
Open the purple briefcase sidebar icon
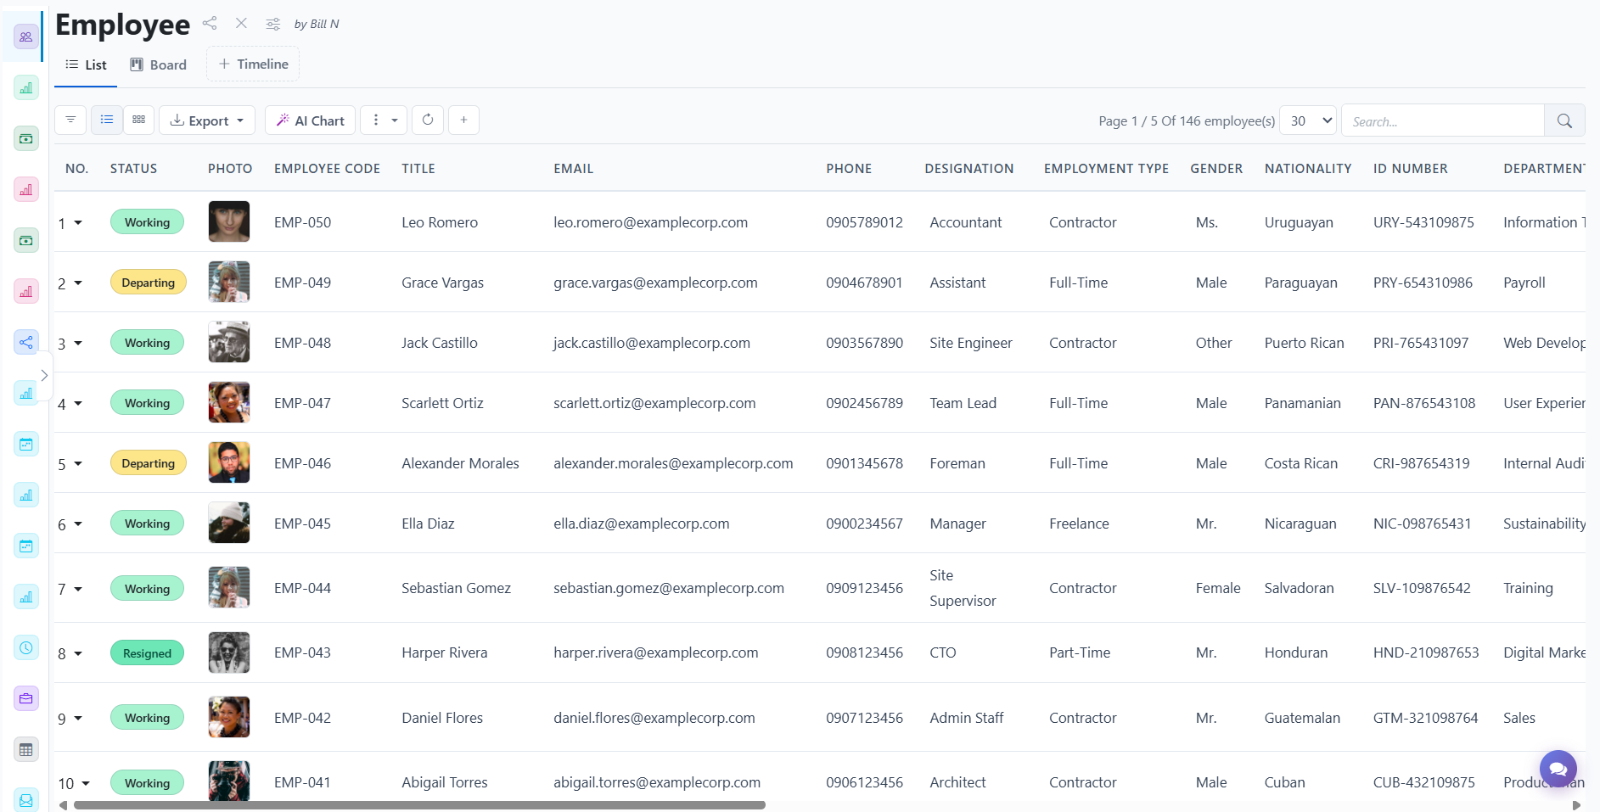tap(26, 698)
